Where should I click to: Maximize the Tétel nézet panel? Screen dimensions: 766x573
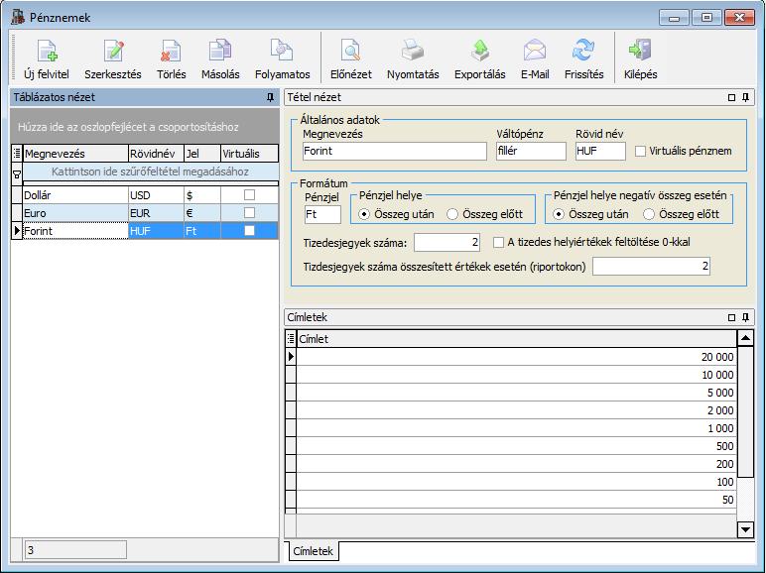tap(732, 97)
